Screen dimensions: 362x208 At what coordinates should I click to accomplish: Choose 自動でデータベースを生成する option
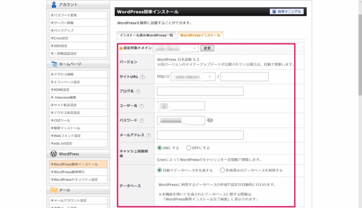tap(159, 170)
